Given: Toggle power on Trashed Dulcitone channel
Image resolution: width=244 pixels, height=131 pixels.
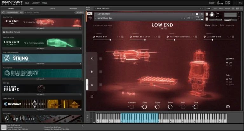Looking at the screenshot, I should [168, 37].
